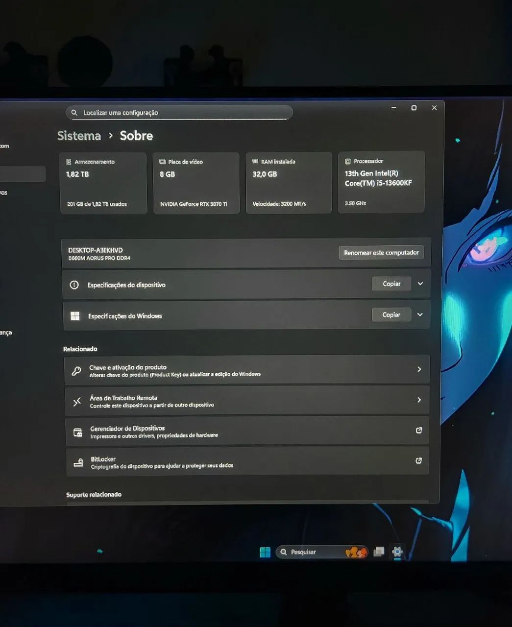The width and height of the screenshot is (512, 627).
Task: Open the Armazenamento 1,82 TB card
Action: (103, 183)
